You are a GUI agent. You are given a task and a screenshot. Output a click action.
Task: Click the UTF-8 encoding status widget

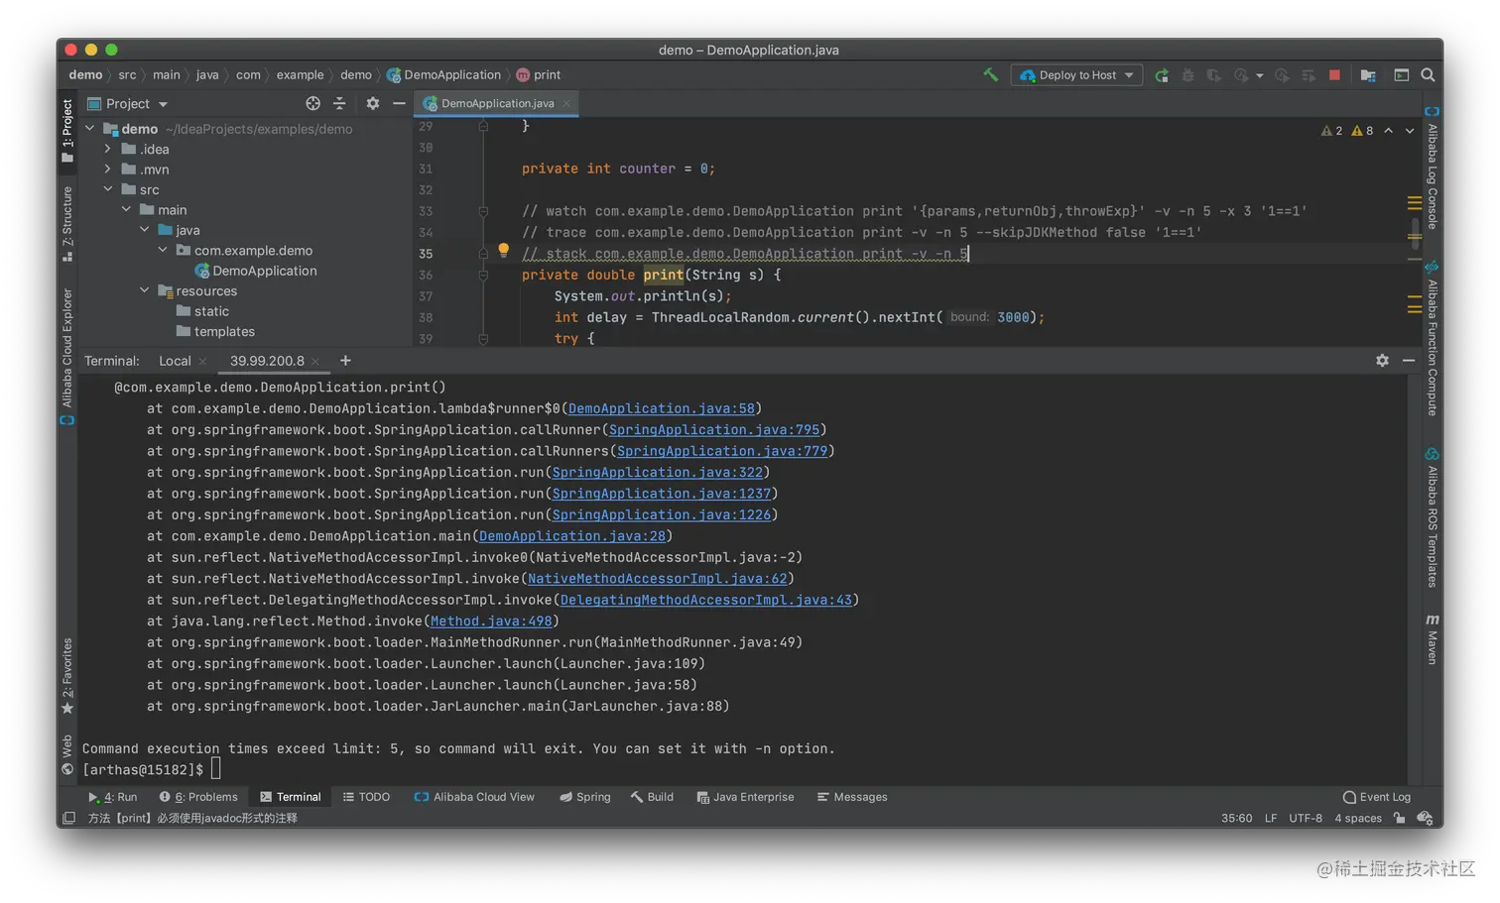click(1306, 819)
